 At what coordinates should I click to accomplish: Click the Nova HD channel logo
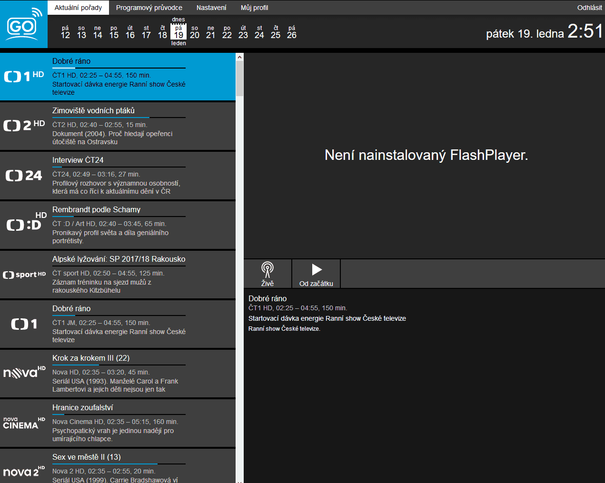point(23,373)
